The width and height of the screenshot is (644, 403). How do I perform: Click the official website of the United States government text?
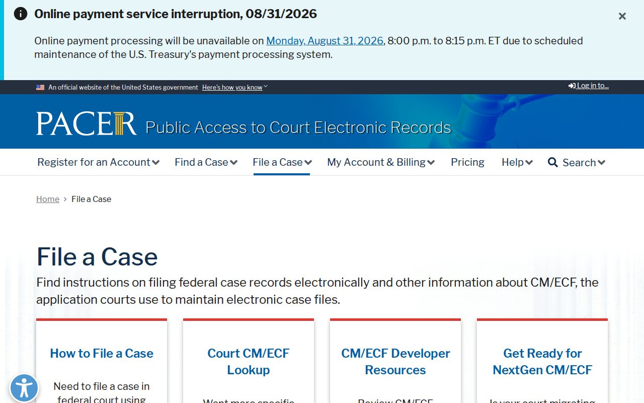[123, 88]
